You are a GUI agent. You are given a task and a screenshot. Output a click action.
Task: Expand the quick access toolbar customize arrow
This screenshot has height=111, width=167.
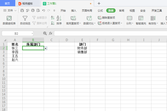click(54, 11)
